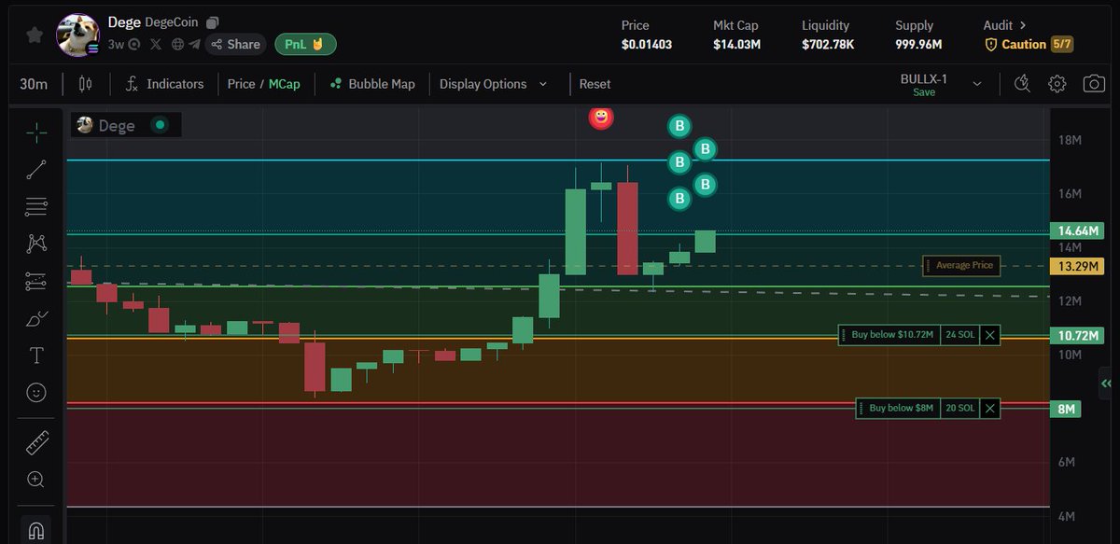Click the 13.29M orange price axis label
The height and width of the screenshot is (544, 1120).
1075,267
